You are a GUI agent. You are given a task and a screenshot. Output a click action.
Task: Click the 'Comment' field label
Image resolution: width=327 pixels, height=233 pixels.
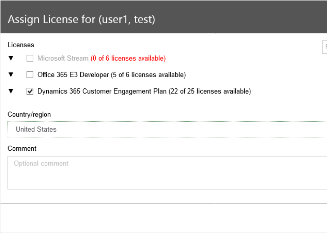tap(22, 148)
